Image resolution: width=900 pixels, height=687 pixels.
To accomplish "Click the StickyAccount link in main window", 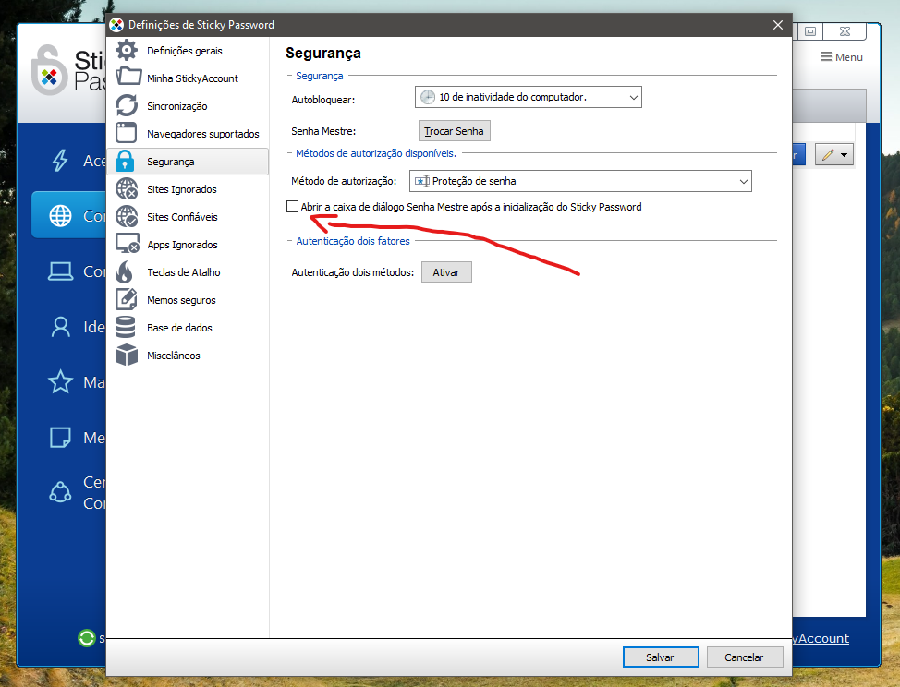I will tap(821, 638).
